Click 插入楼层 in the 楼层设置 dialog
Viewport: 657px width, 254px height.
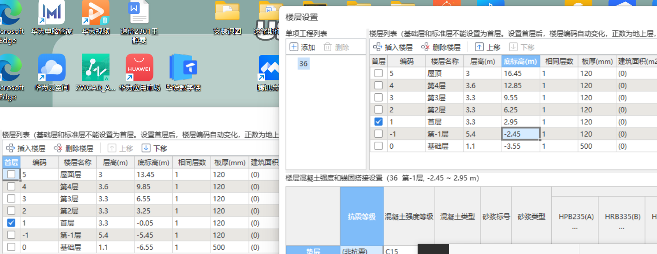393,47
